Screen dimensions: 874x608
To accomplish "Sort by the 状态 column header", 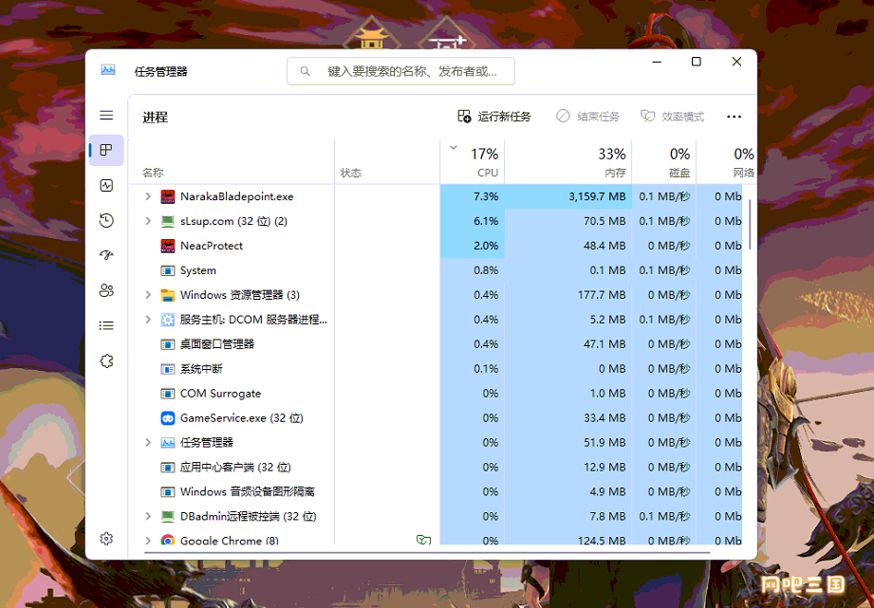I will click(387, 161).
